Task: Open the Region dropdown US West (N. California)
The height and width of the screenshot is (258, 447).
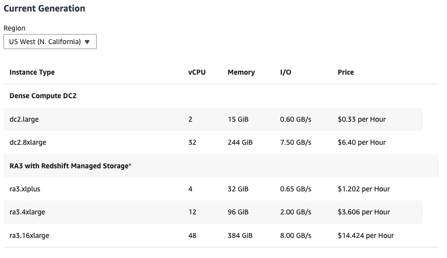Action: coord(50,42)
